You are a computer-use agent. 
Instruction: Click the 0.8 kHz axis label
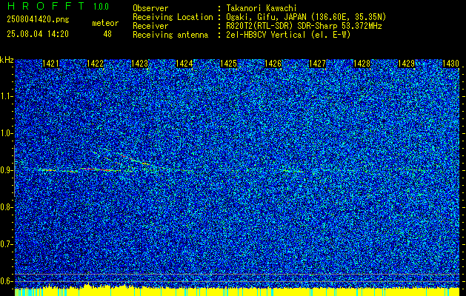(5, 207)
